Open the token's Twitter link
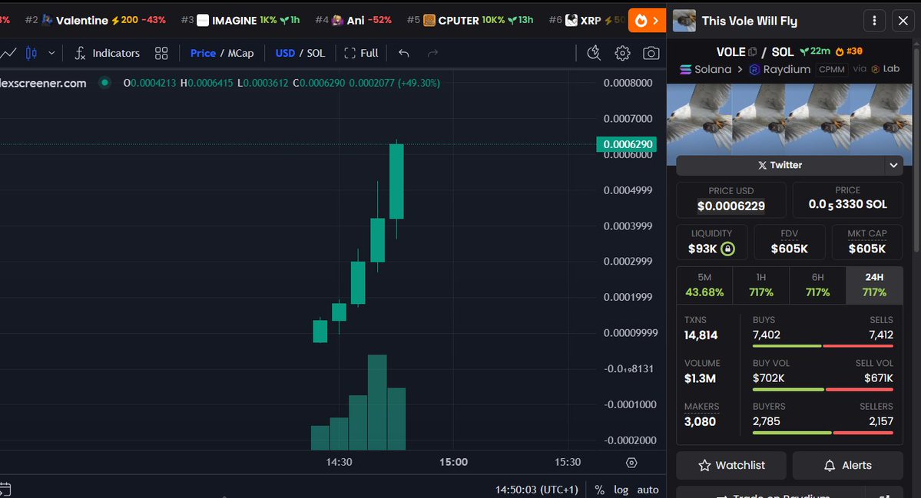The width and height of the screenshot is (921, 498). pos(780,166)
